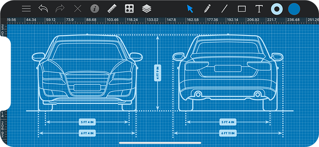Screen dimensions: 319x147
Task: Open the solid blue fill swatch
Action: [x=294, y=9]
